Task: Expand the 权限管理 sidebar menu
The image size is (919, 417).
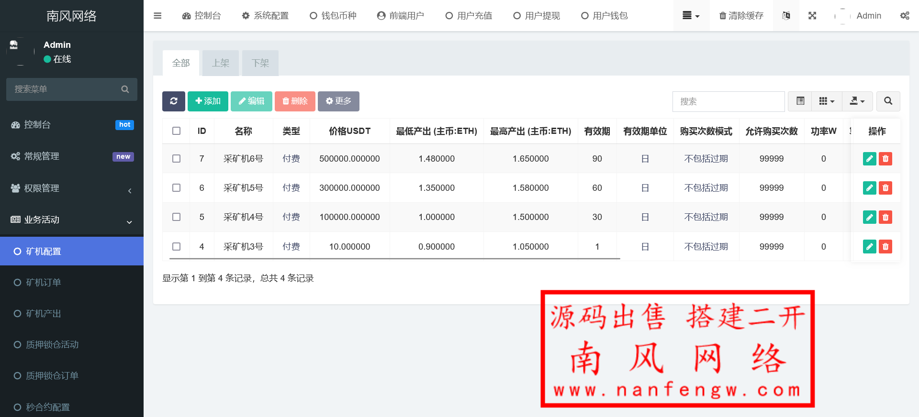Action: coord(72,188)
